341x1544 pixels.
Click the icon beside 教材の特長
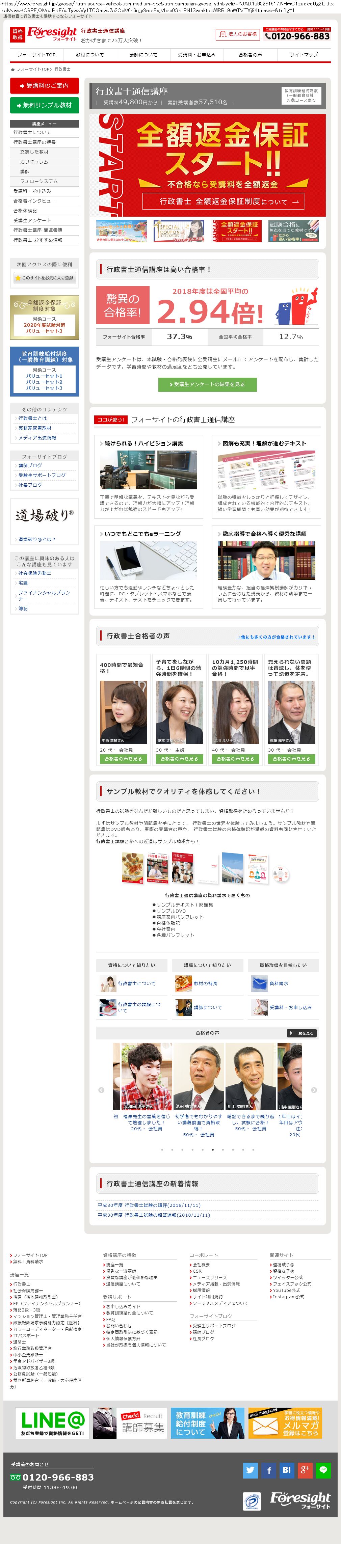point(183,983)
